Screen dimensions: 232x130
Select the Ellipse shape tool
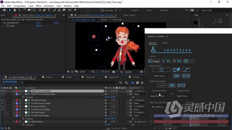(40, 10)
